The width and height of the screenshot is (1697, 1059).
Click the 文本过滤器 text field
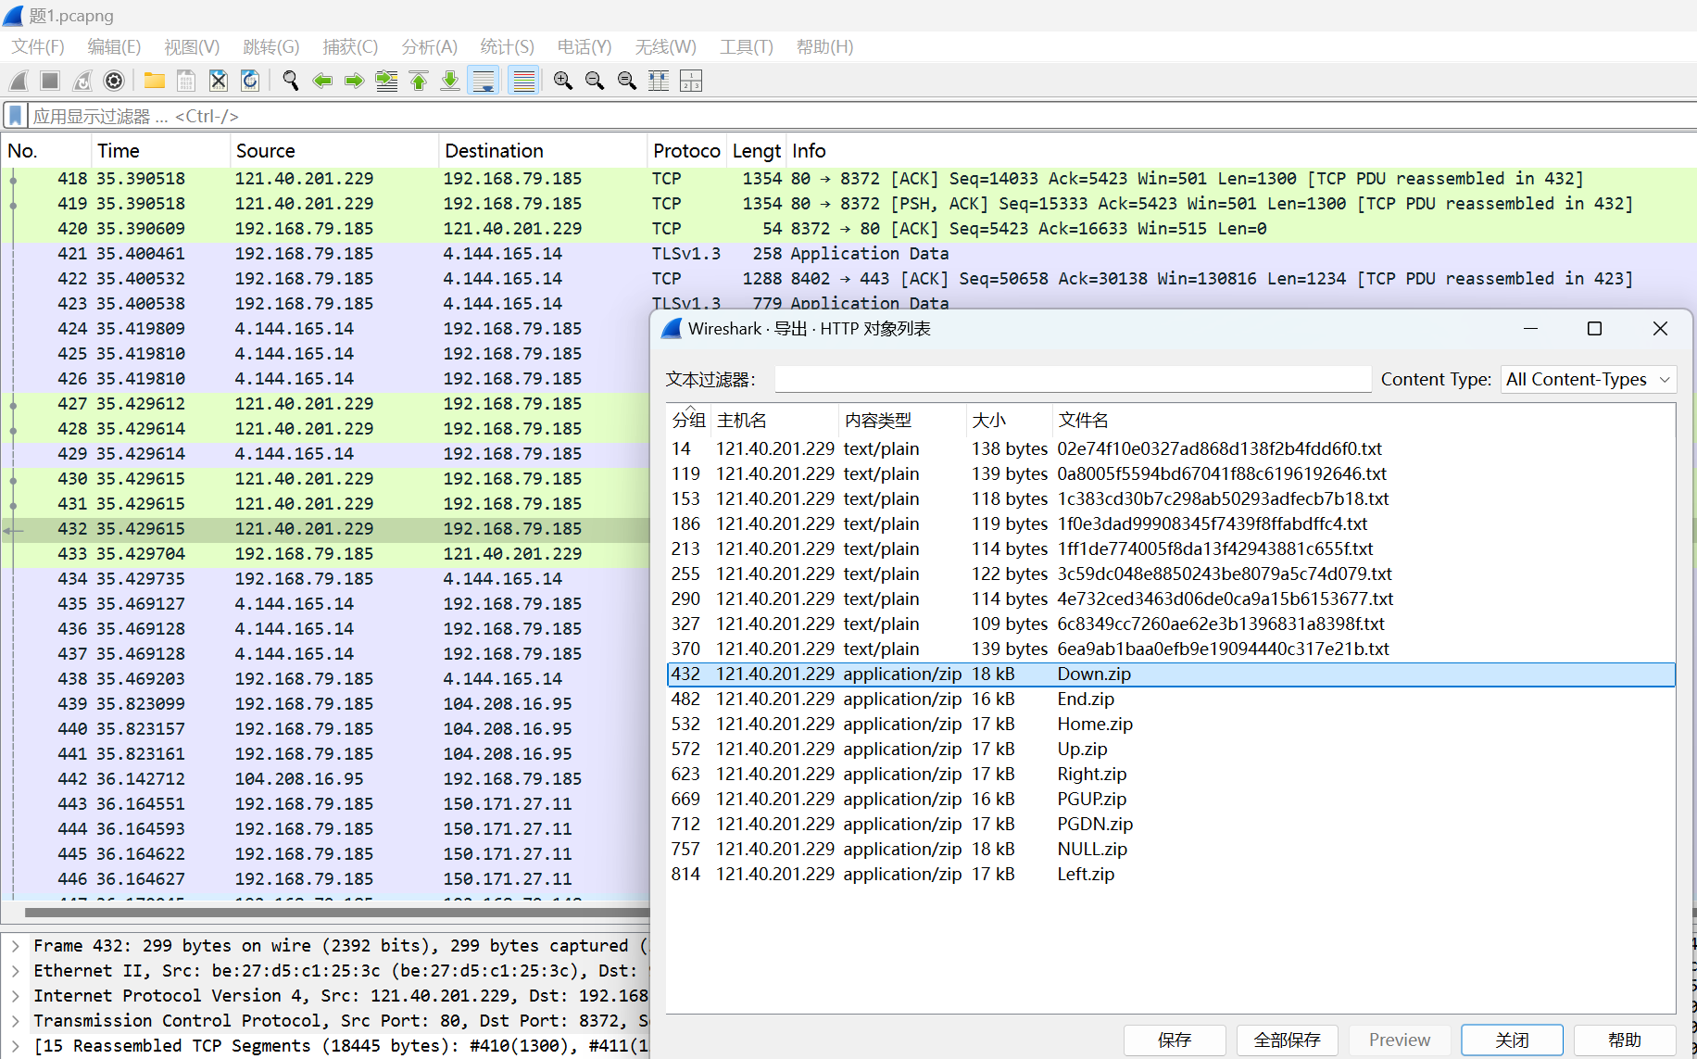[1073, 379]
